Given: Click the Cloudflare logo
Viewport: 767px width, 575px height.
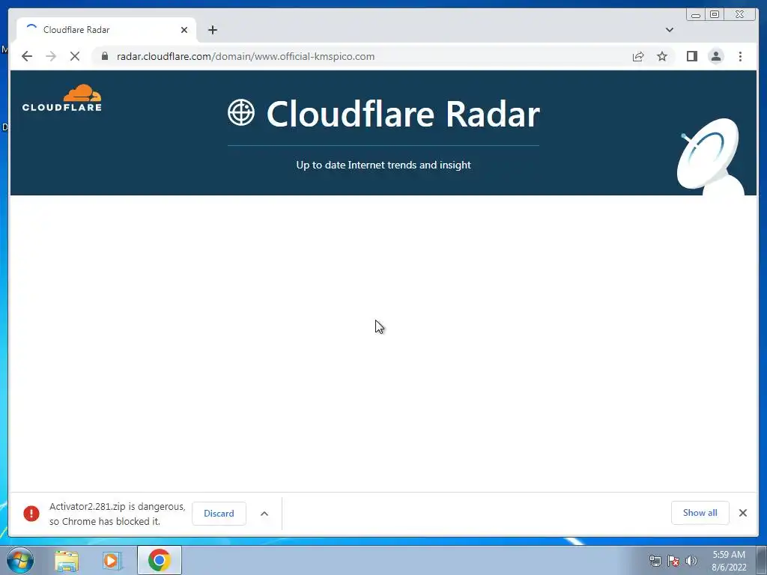Looking at the screenshot, I should point(62,98).
